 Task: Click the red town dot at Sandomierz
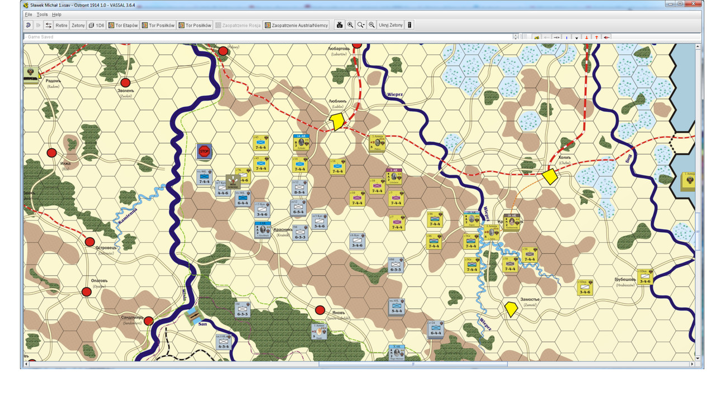pyautogui.click(x=148, y=321)
